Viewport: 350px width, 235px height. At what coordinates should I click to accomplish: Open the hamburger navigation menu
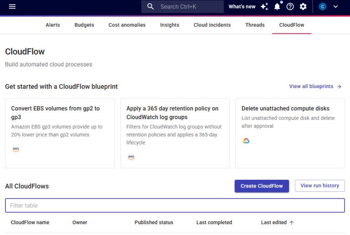tap(12, 6)
